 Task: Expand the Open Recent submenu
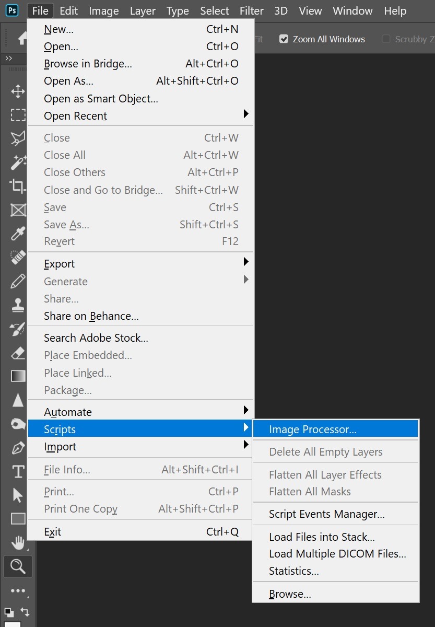141,115
